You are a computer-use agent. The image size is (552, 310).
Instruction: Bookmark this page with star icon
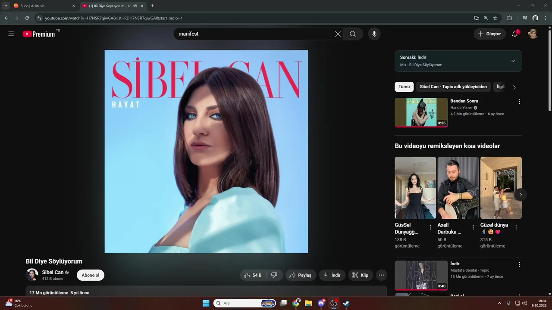(x=495, y=18)
